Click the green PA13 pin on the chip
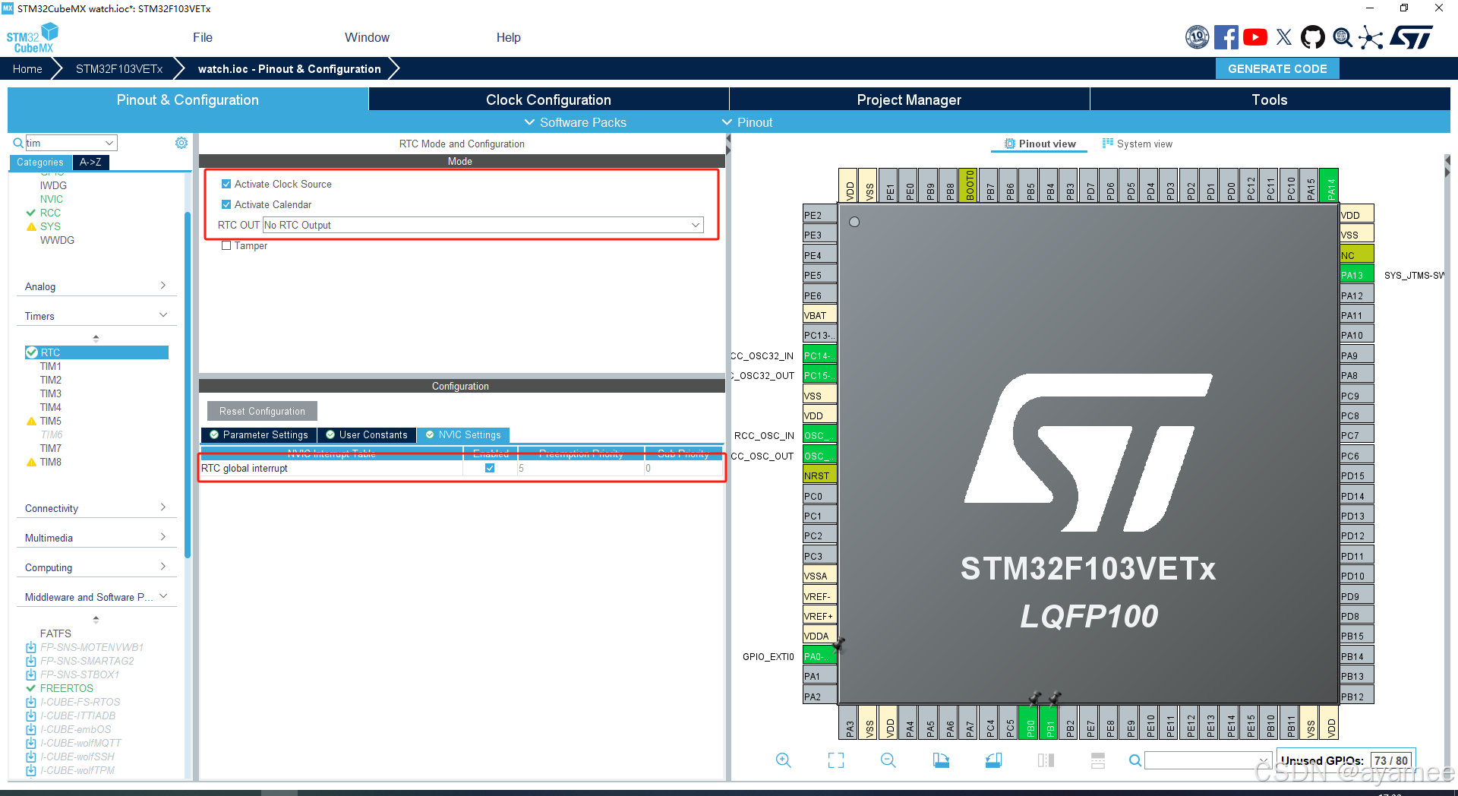Image resolution: width=1458 pixels, height=796 pixels. pos(1357,275)
